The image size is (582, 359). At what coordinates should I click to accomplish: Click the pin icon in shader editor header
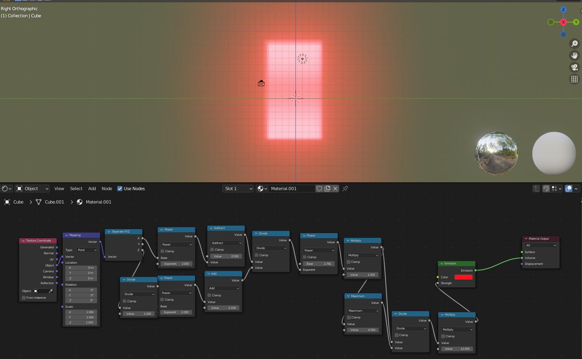pos(345,189)
